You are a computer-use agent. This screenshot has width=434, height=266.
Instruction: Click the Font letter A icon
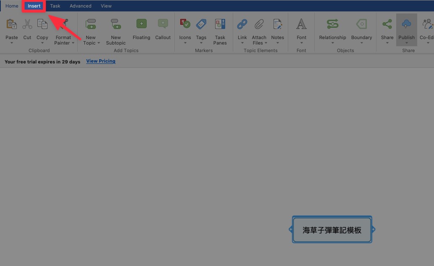(301, 24)
